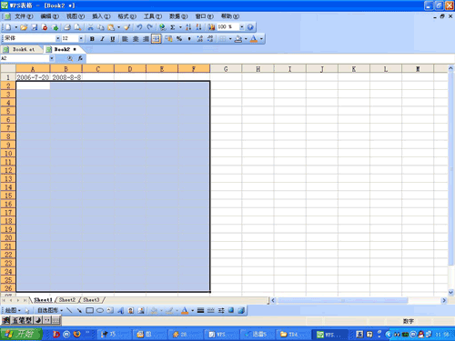Toggle underline formatting
This screenshot has height=341, width=455.
pos(113,39)
